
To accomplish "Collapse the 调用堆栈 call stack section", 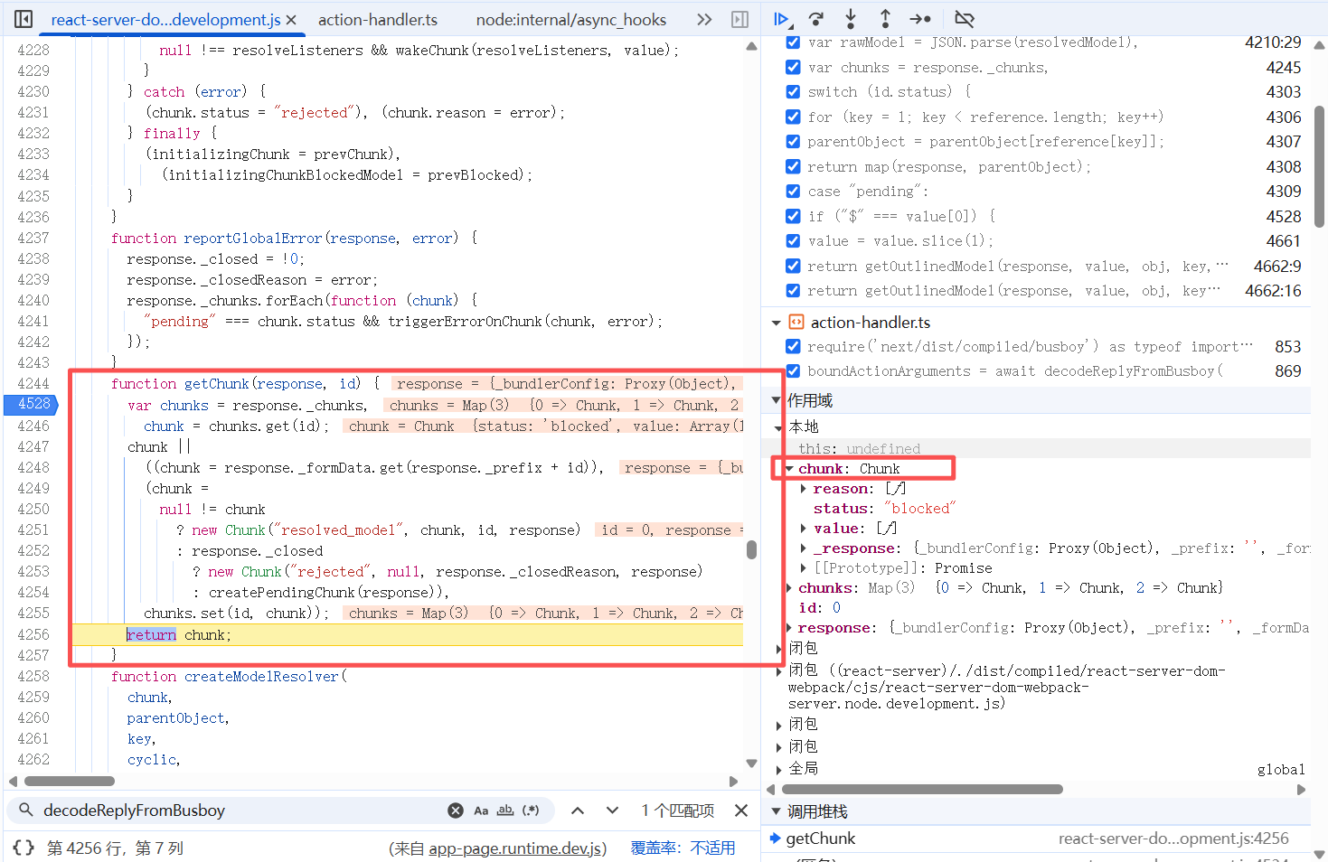I will click(775, 811).
